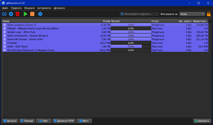Click 0,0% progress bar of PSAudio row
The height and width of the screenshot is (125, 213).
click(x=131, y=29)
